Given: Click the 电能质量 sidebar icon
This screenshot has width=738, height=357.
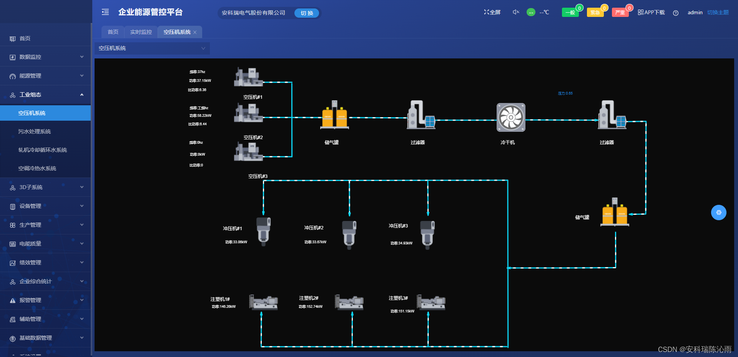Looking at the screenshot, I should coord(13,244).
